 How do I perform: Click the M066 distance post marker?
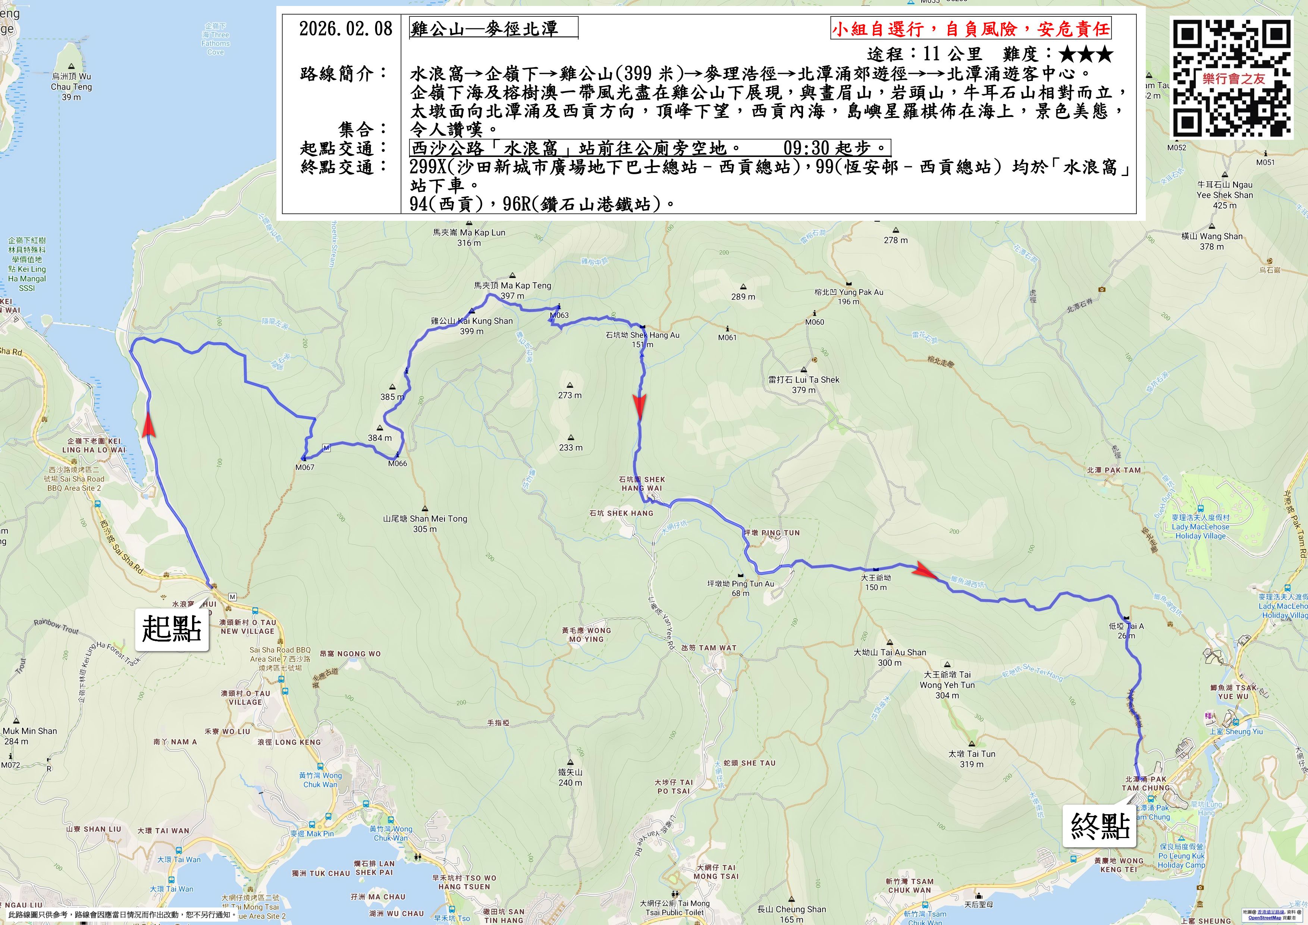coord(397,455)
